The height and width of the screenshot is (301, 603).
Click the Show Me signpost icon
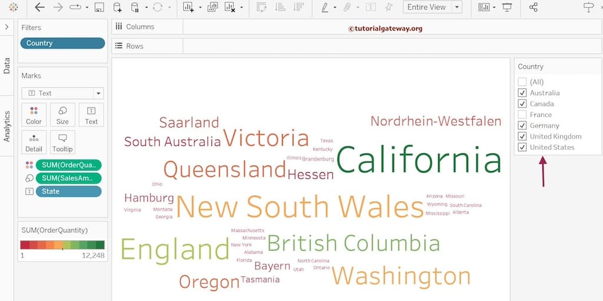pos(589,7)
